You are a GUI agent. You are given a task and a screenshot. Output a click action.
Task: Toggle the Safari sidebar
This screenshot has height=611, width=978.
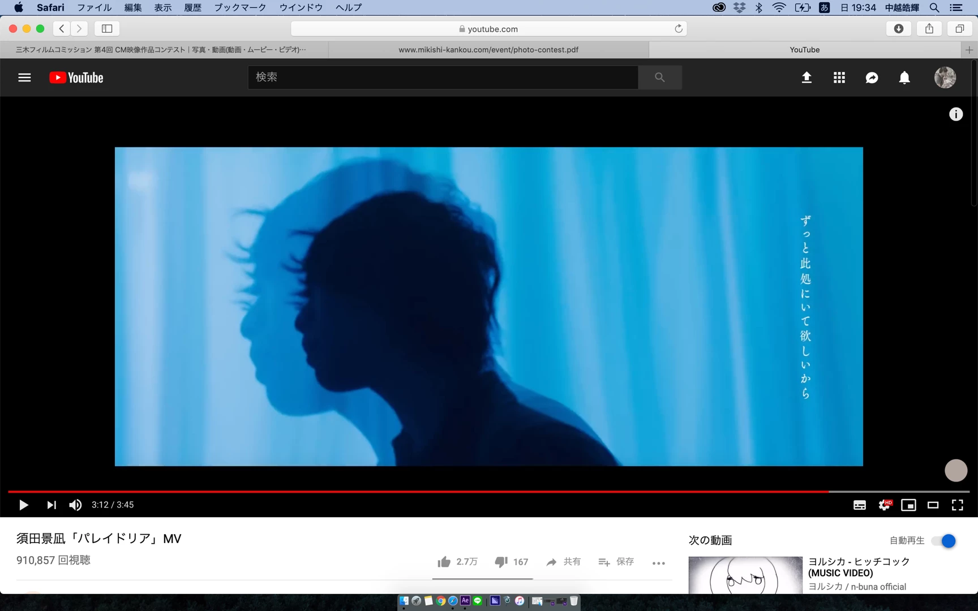click(107, 28)
